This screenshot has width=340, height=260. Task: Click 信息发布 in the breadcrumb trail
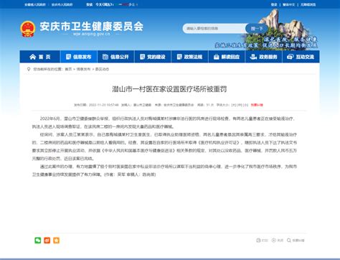83,69
